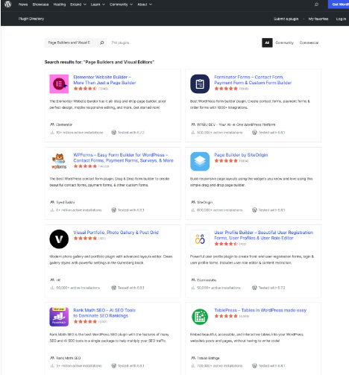This screenshot has width=349, height=375.
Task: Select the Community filter tab
Action: 284,42
